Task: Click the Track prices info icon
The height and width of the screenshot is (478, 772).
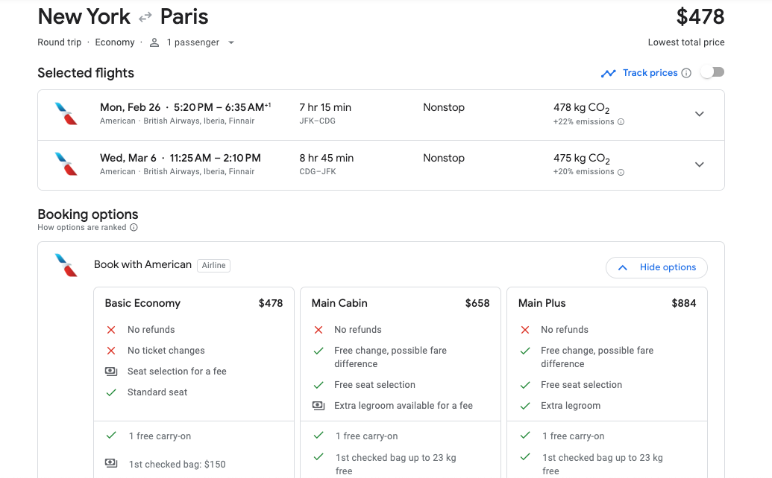Action: (686, 73)
